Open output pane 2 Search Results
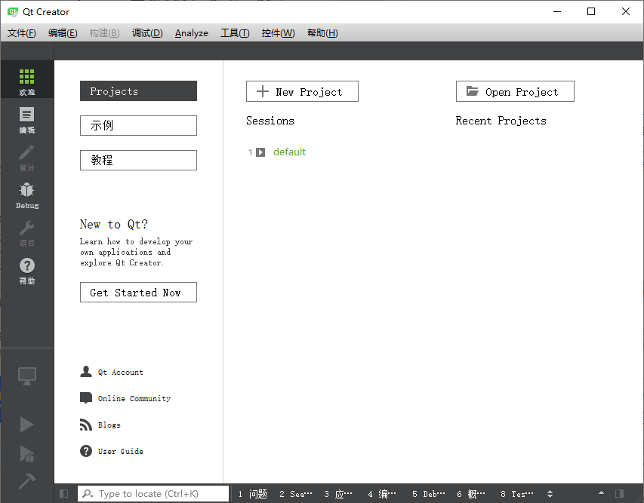644x503 pixels. pyautogui.click(x=296, y=493)
